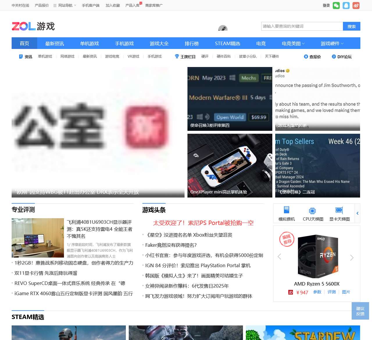
Task: Click the blue QQ login icon
Action: (346, 6)
